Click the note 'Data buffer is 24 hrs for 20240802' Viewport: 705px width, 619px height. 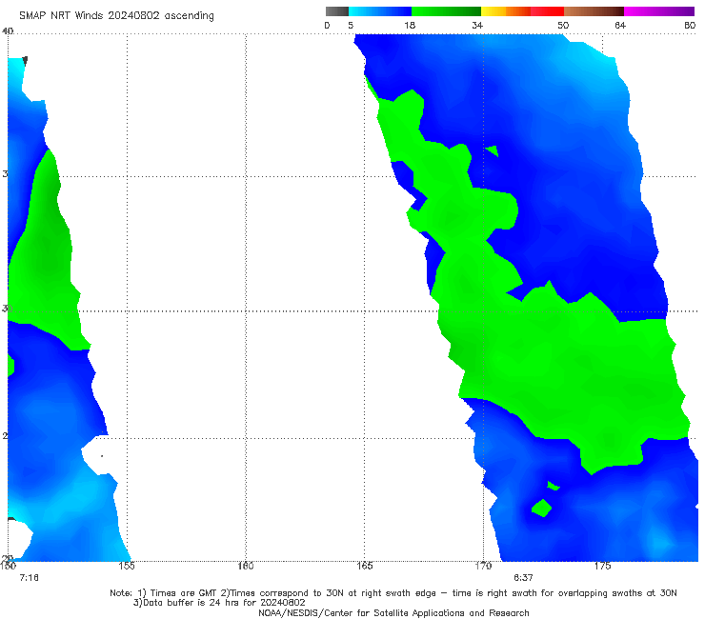click(219, 603)
